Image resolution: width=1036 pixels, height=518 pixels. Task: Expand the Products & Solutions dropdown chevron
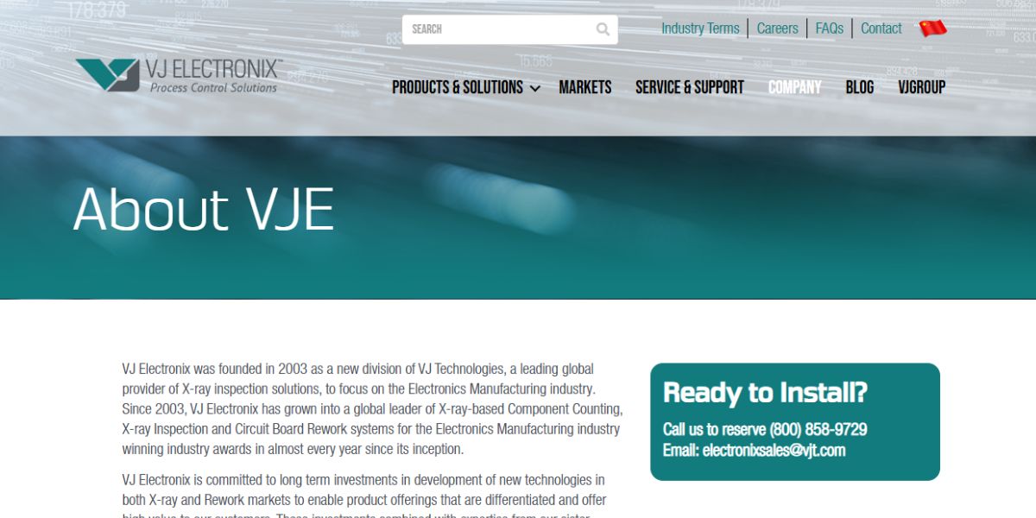point(535,88)
